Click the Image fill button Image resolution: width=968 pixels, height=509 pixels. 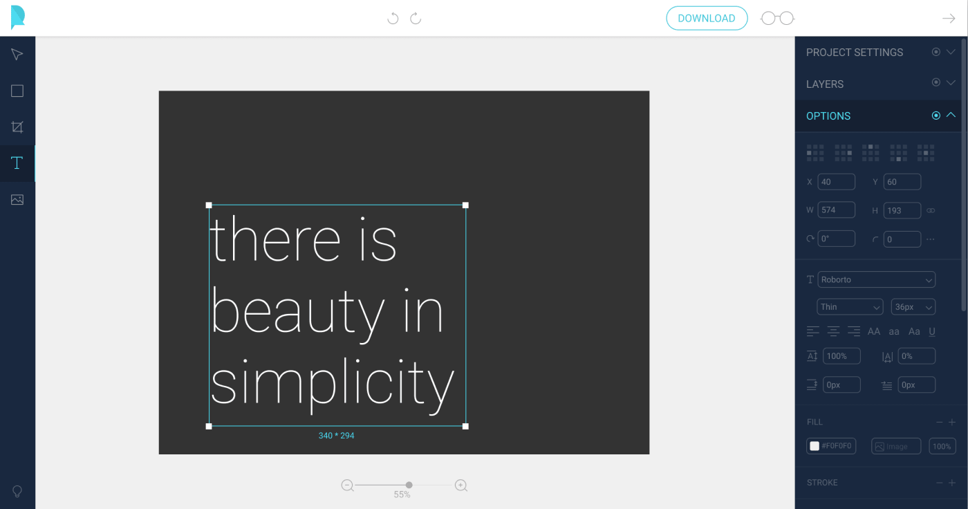pyautogui.click(x=896, y=446)
